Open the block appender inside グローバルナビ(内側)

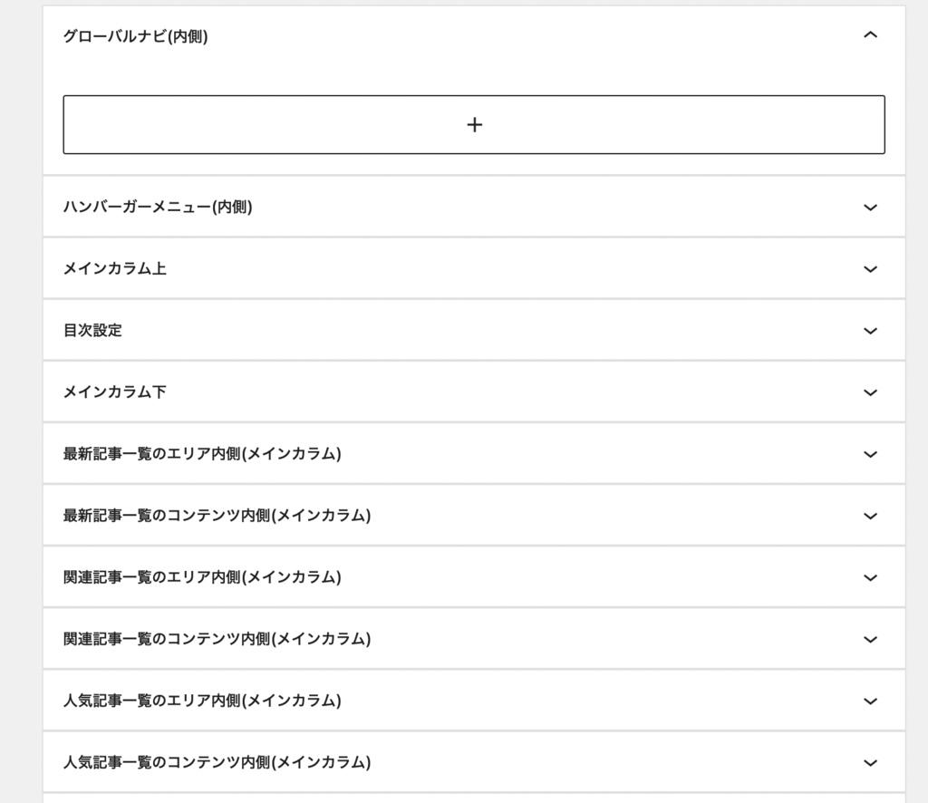pos(474,124)
